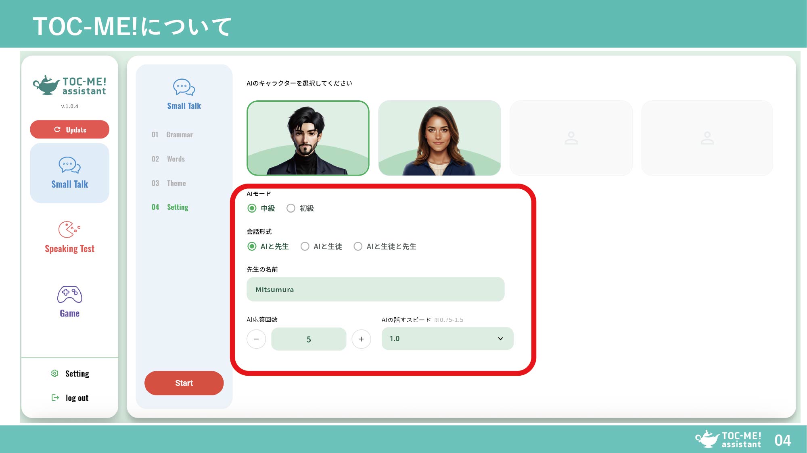Select the empty fourth character placeholder

pos(707,138)
